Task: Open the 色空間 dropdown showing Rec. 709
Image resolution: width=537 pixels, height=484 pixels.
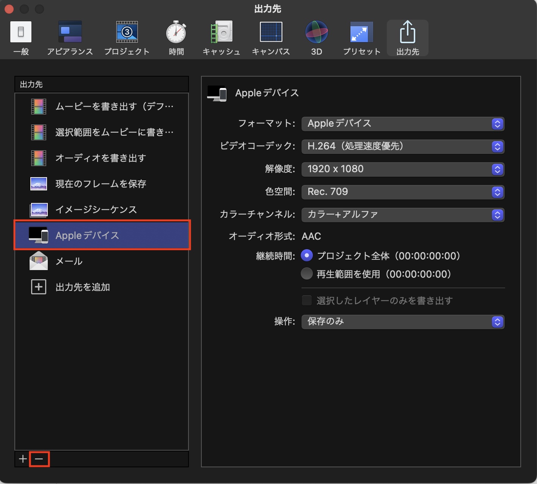Action: click(x=403, y=192)
